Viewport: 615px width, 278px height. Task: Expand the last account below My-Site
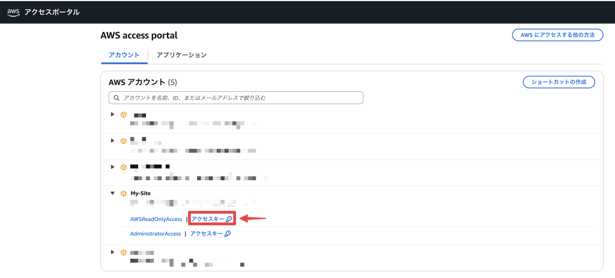point(112,252)
